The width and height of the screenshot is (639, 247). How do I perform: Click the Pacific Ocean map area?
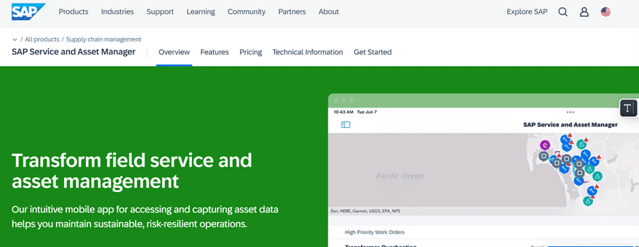point(399,176)
